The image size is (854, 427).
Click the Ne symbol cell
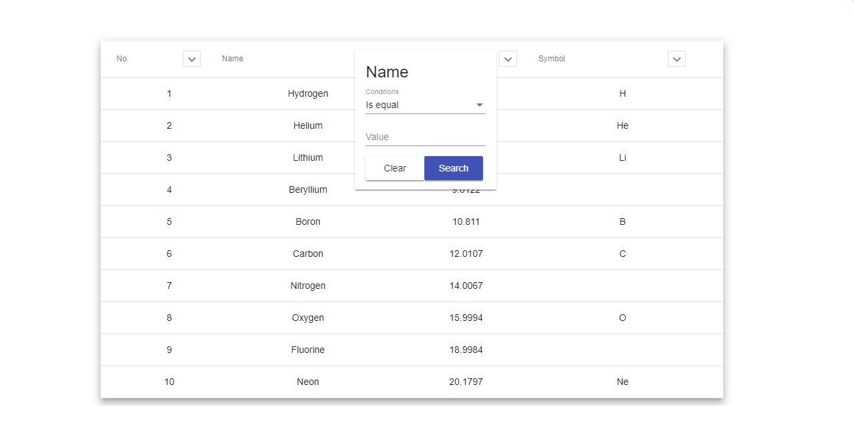point(622,382)
